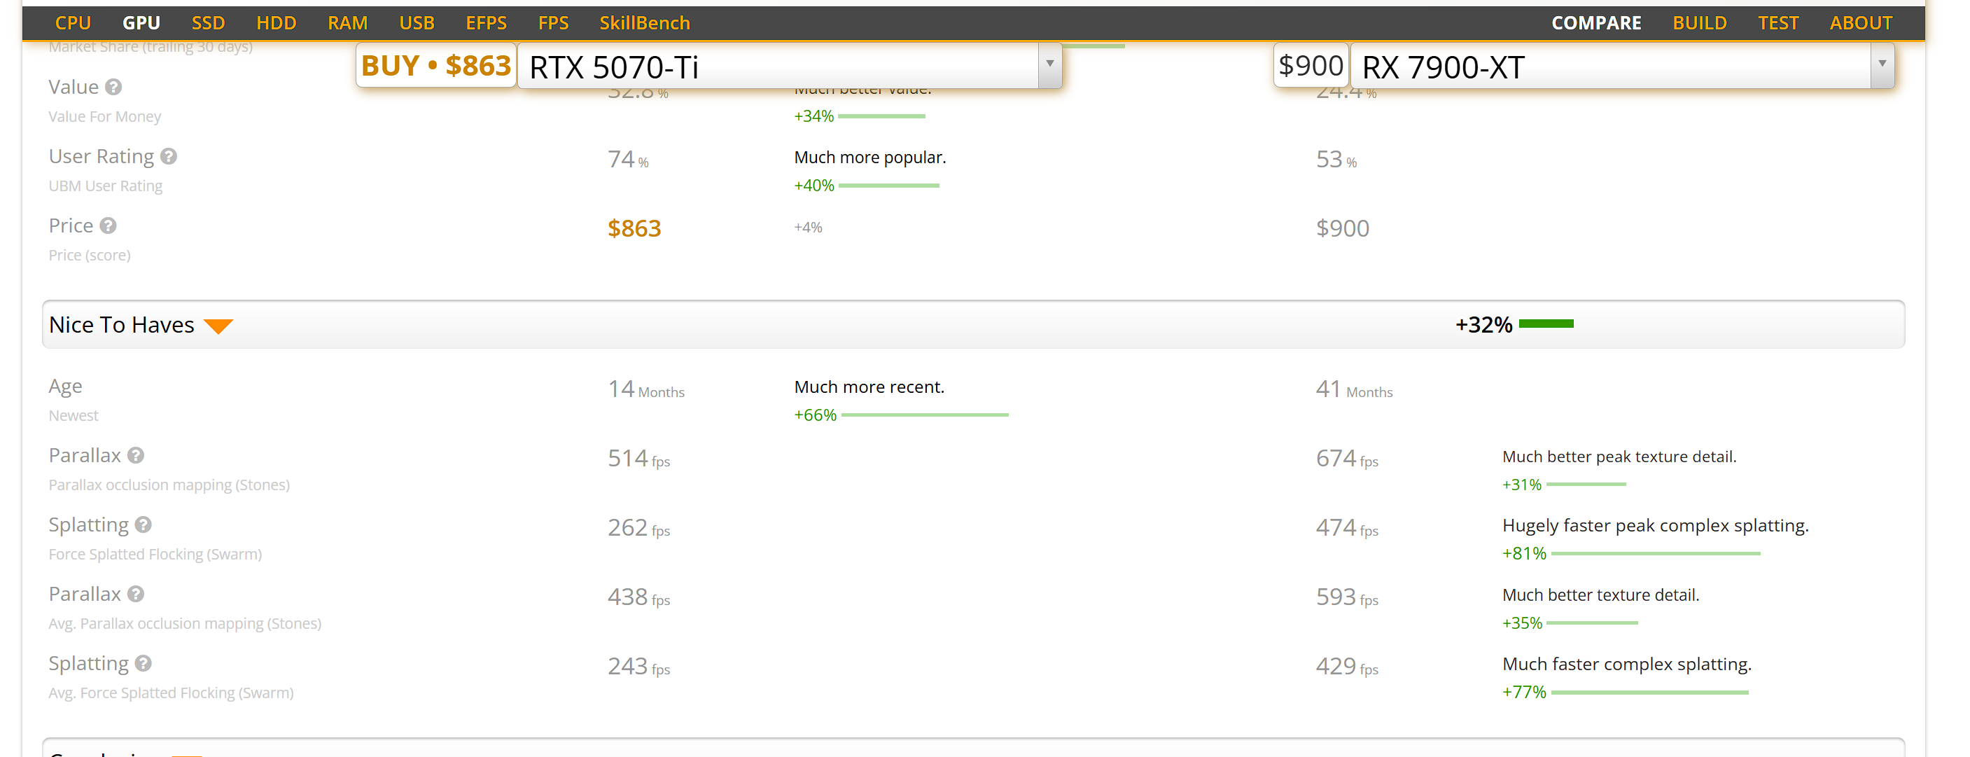The height and width of the screenshot is (757, 1970).
Task: Collapse the Nice To Haves orange arrow
Action: click(x=218, y=326)
